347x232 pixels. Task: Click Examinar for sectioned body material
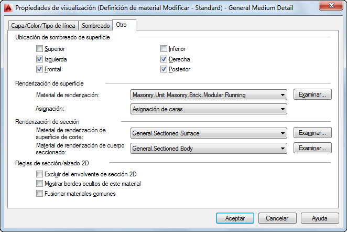(312, 149)
